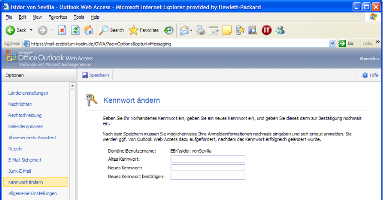The width and height of the screenshot is (383, 200).
Task: Open the Messenger people icon
Action: 280,30
